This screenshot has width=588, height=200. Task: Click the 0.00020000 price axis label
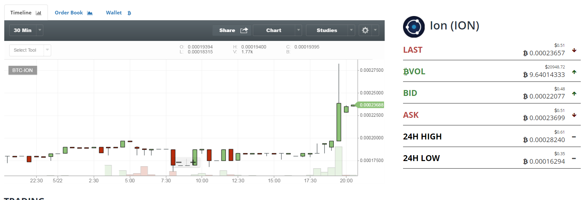coord(372,138)
